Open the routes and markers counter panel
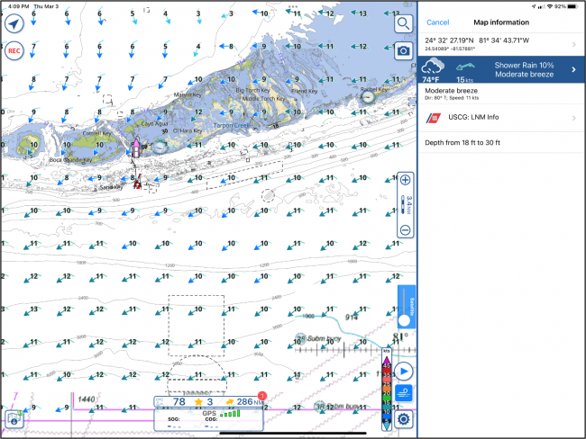 pyautogui.click(x=210, y=401)
